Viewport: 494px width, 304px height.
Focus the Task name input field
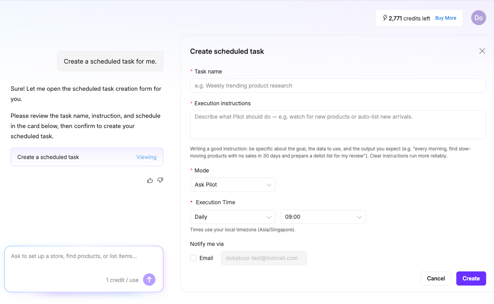(338, 86)
